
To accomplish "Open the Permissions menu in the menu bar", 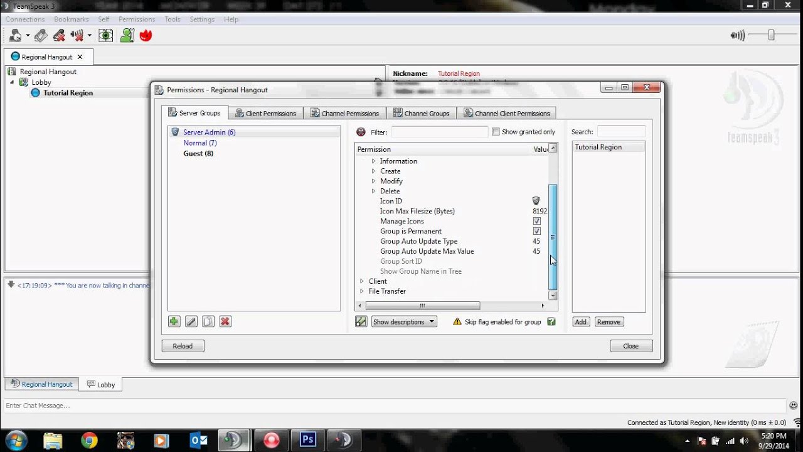I will [x=137, y=19].
